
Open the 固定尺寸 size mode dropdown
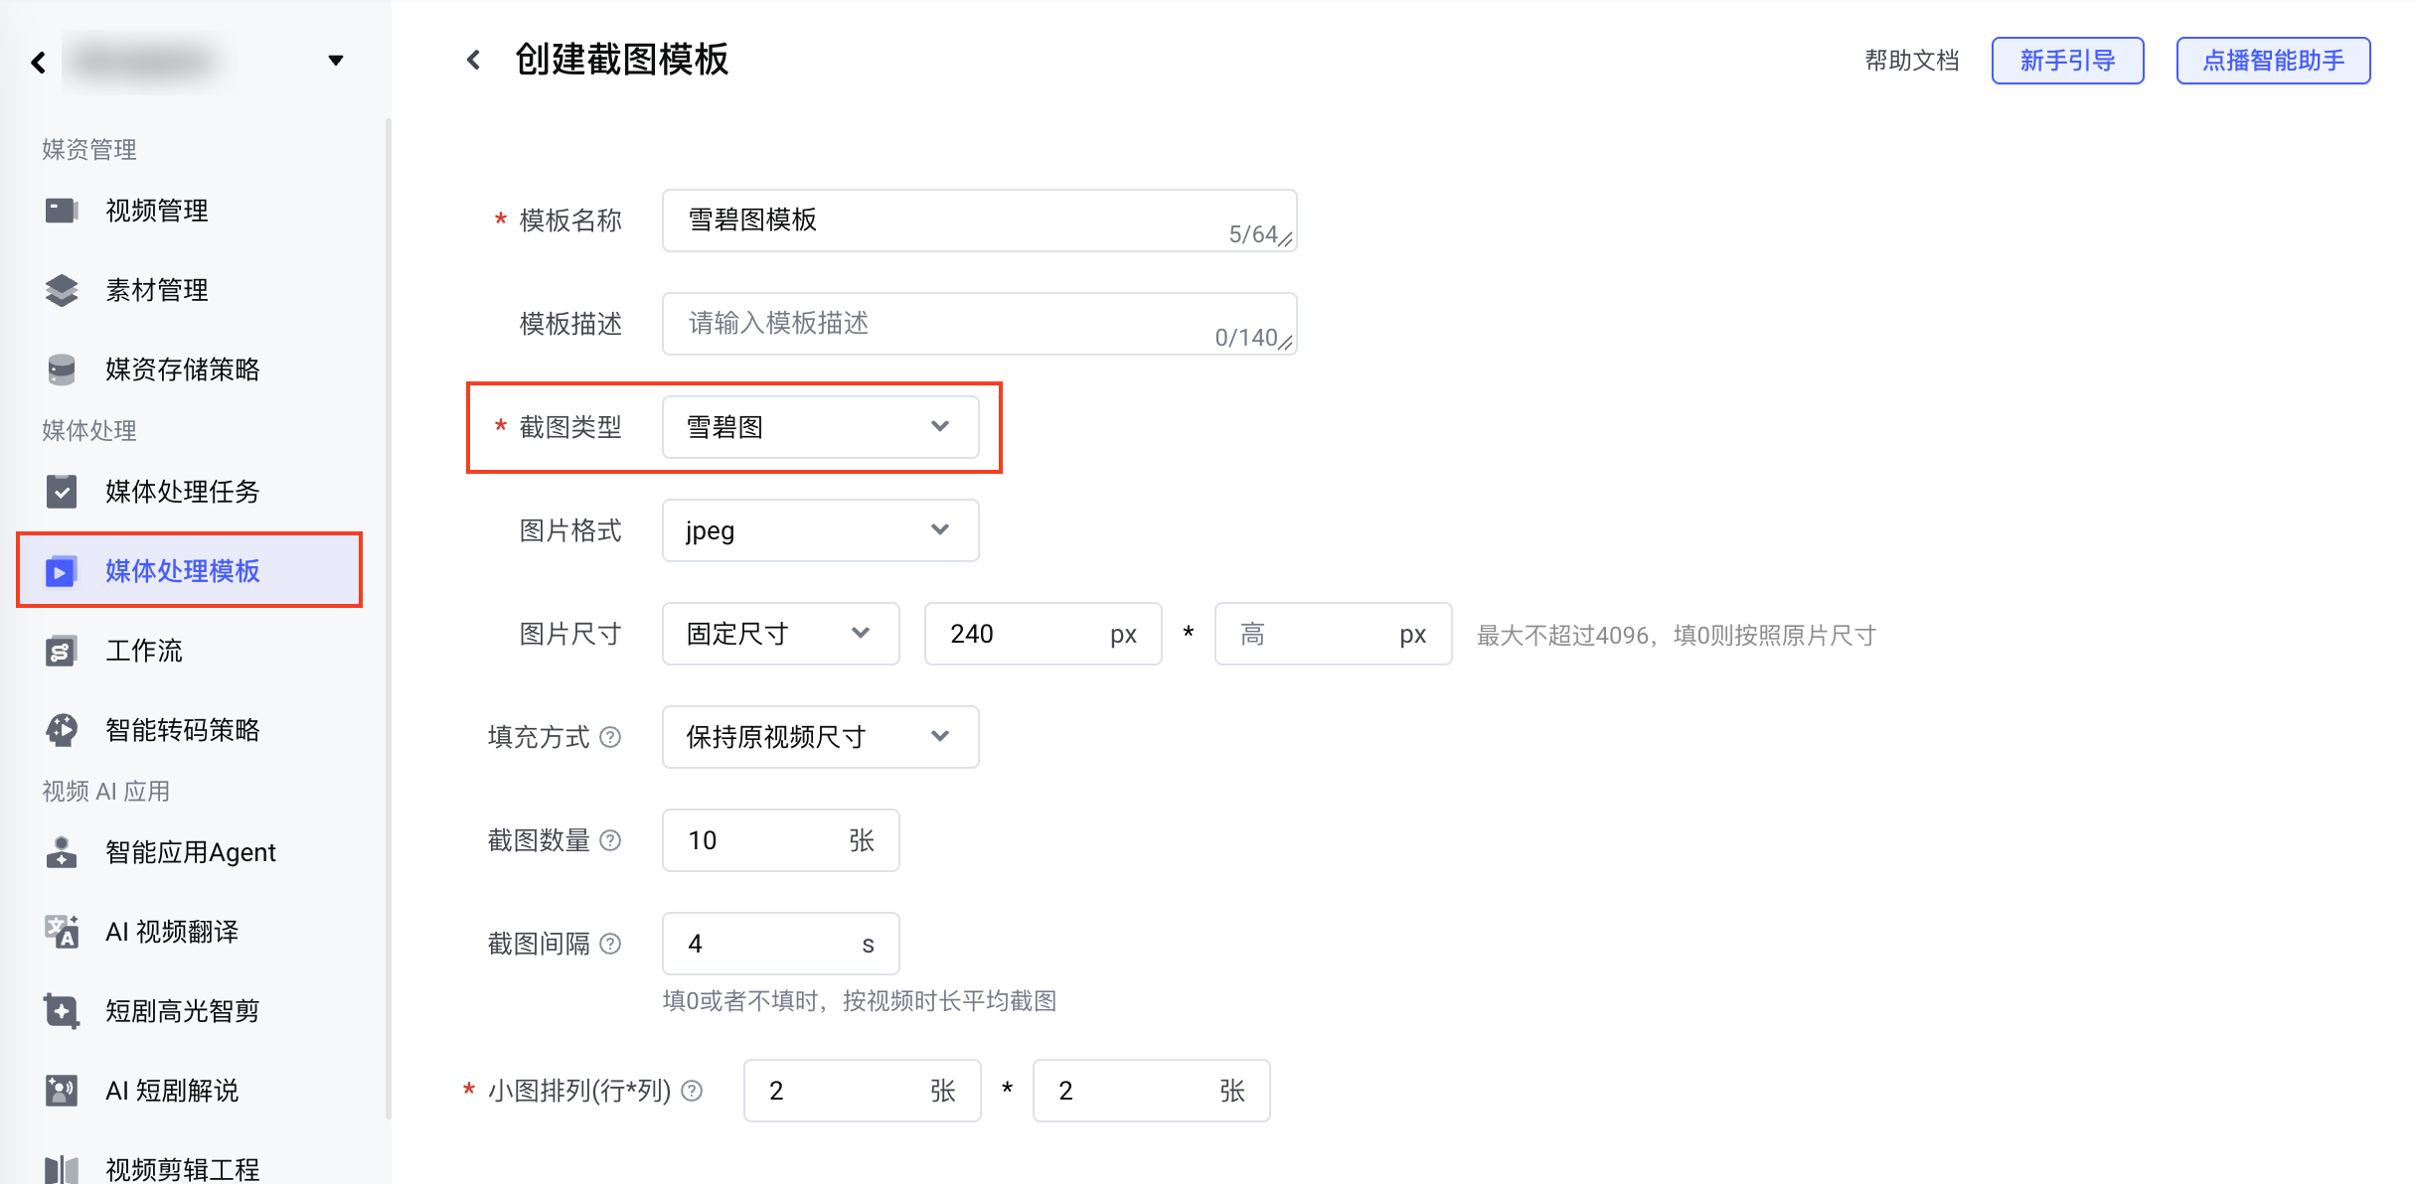click(x=781, y=634)
